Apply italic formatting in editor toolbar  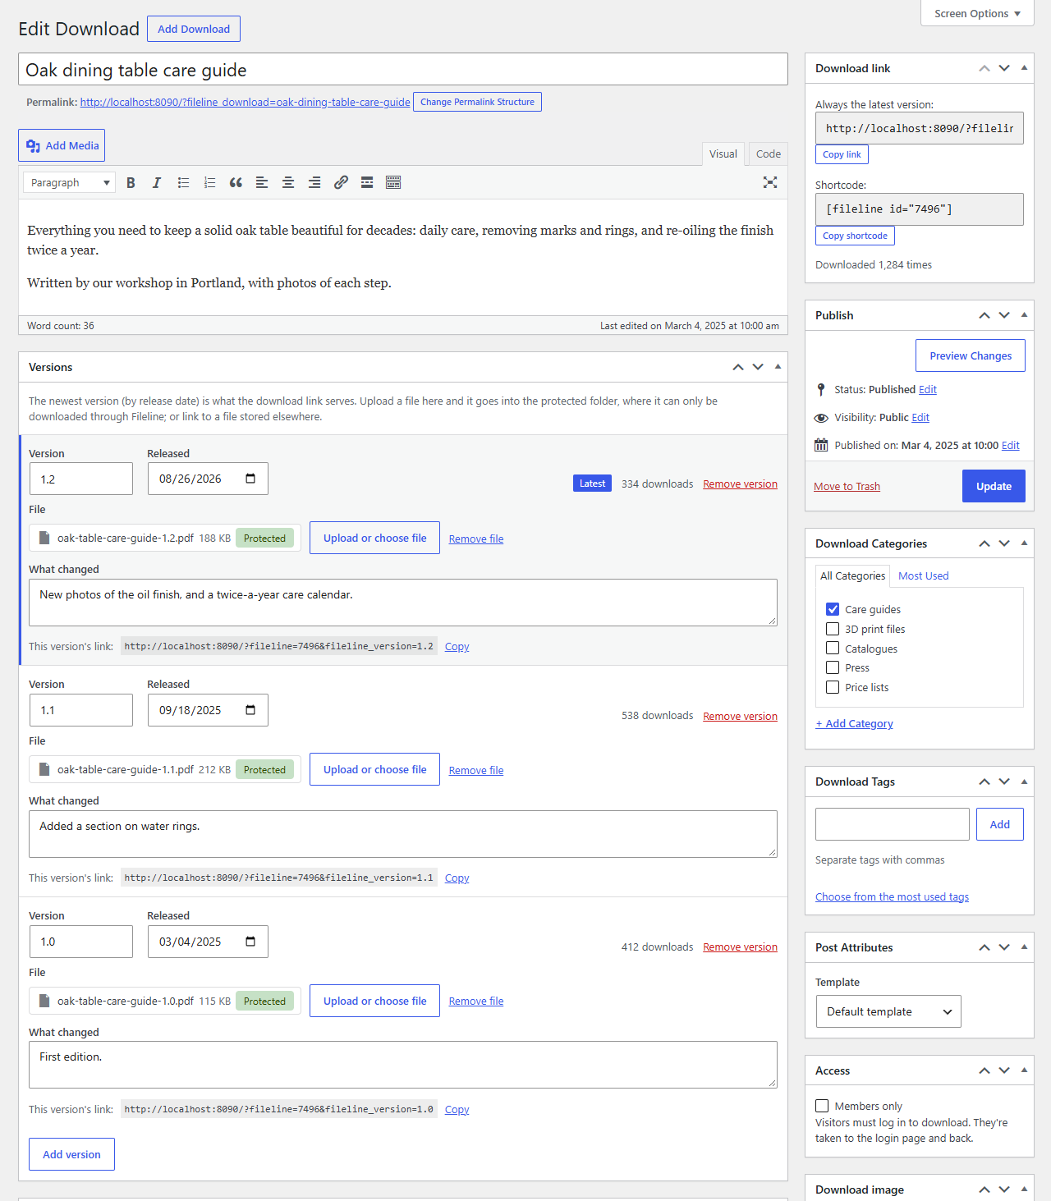coord(157,182)
